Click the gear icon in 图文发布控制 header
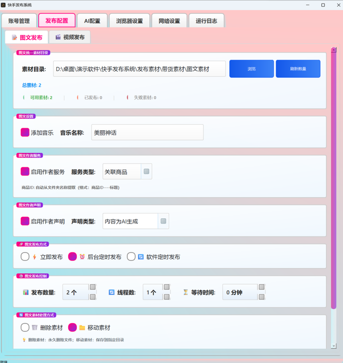343x363 pixels. [21, 276]
